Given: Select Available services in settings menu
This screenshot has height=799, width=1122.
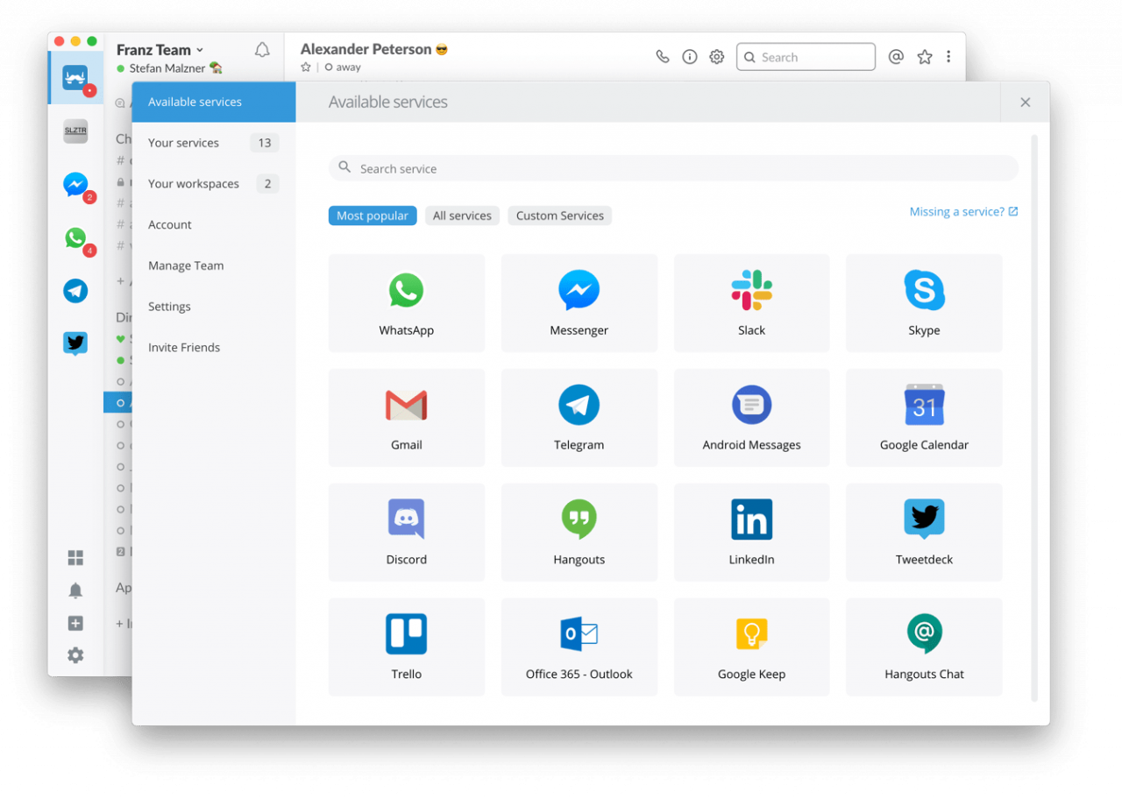Looking at the screenshot, I should [214, 103].
